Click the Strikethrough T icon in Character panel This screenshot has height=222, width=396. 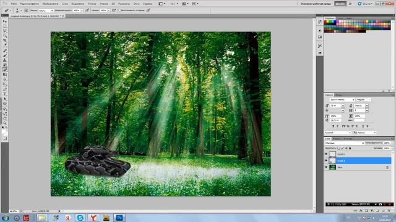[x=368, y=126]
